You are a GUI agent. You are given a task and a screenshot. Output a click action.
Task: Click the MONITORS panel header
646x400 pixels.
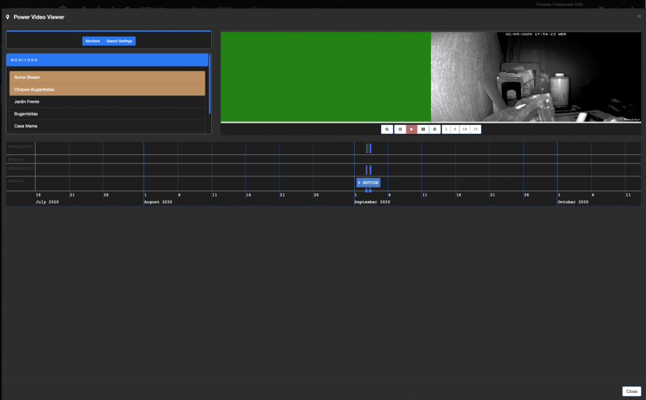[107, 60]
